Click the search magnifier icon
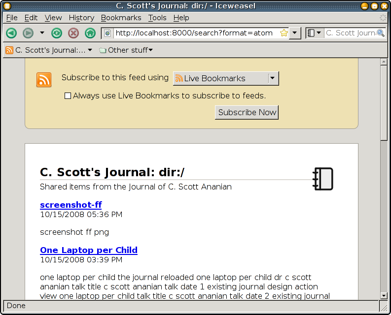The image size is (391, 315). click(x=380, y=33)
